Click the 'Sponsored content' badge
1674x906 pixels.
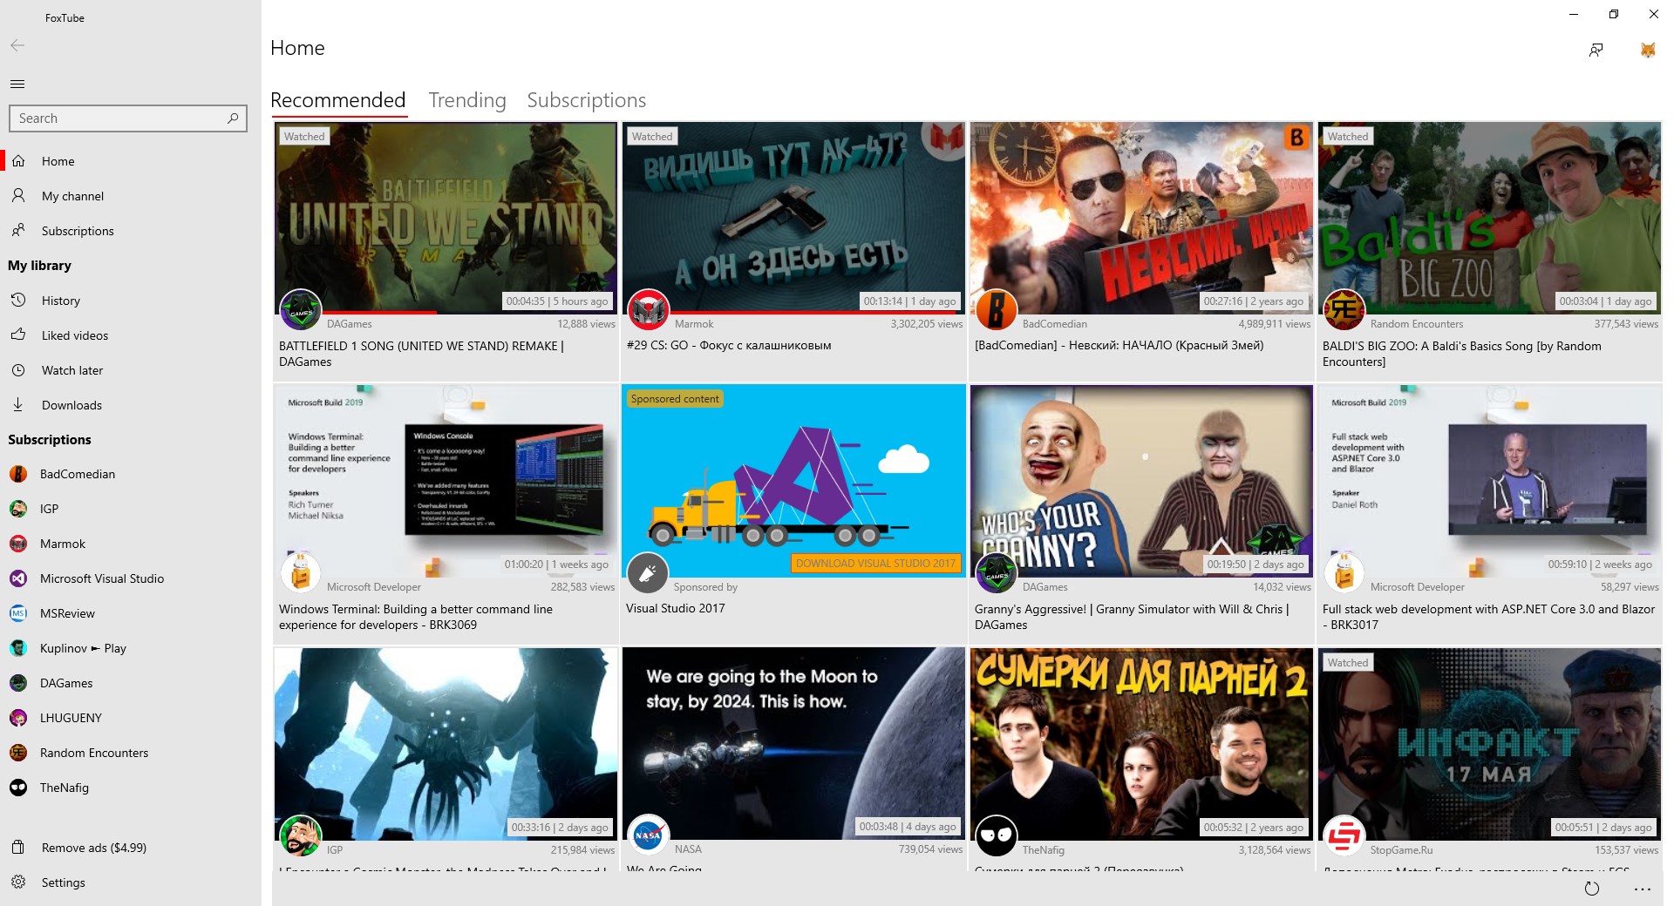coord(675,399)
